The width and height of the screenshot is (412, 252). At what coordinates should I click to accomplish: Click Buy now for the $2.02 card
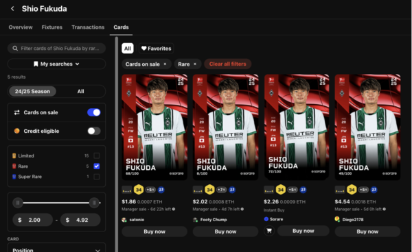click(225, 231)
